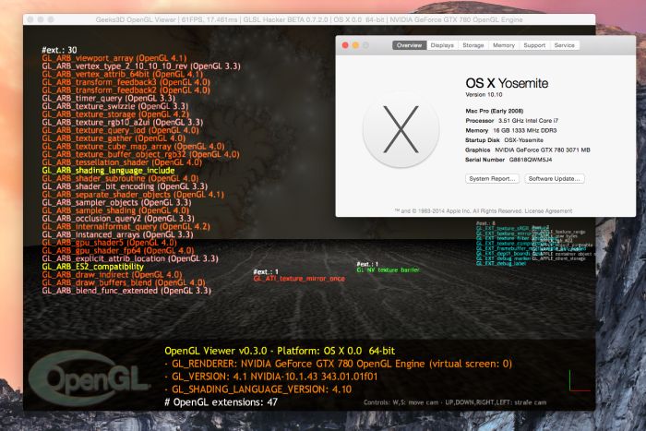Click GL_ARB_sample_shading line
The height and width of the screenshot is (431, 646).
point(115,210)
